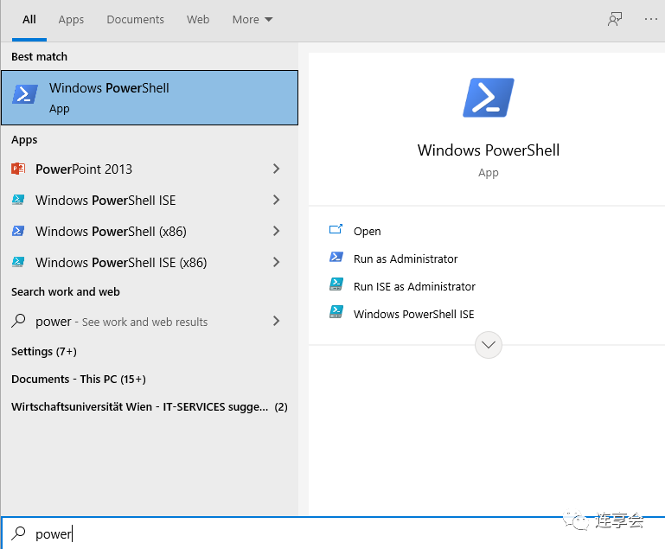665x549 pixels.
Task: Click the Run as Administrator shield icon
Action: 336,258
